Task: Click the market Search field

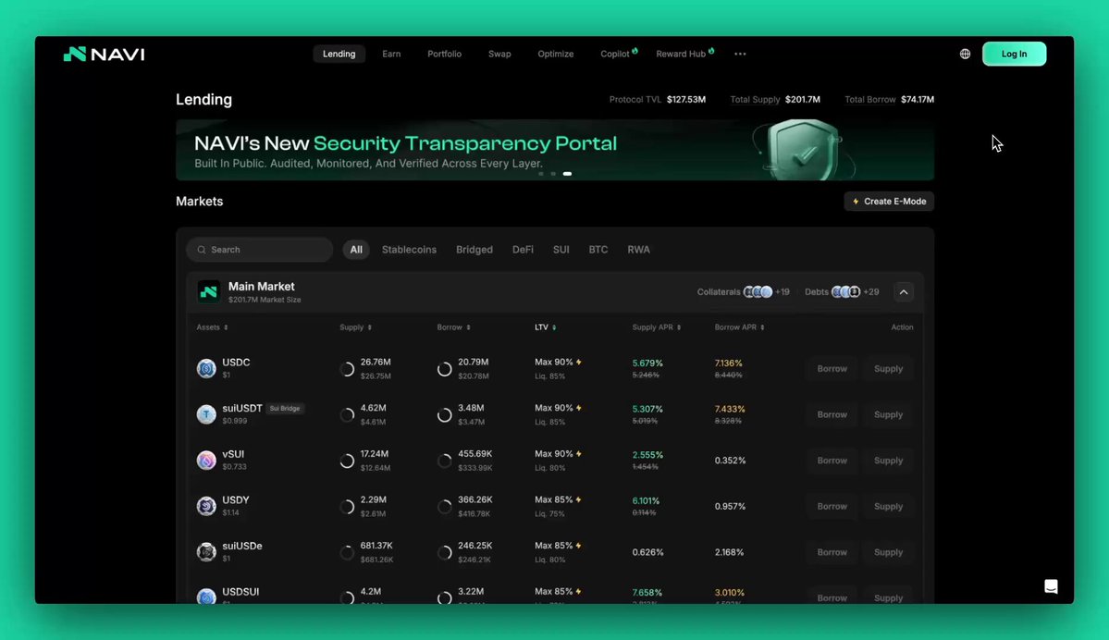Action: click(x=260, y=250)
